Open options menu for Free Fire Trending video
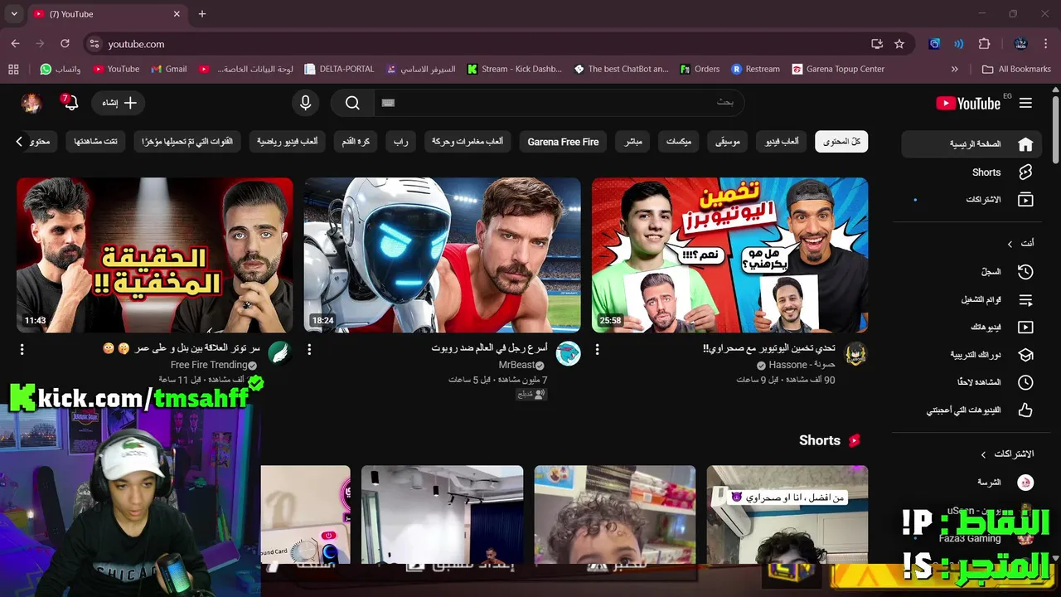Viewport: 1061px width, 597px height. tap(22, 350)
